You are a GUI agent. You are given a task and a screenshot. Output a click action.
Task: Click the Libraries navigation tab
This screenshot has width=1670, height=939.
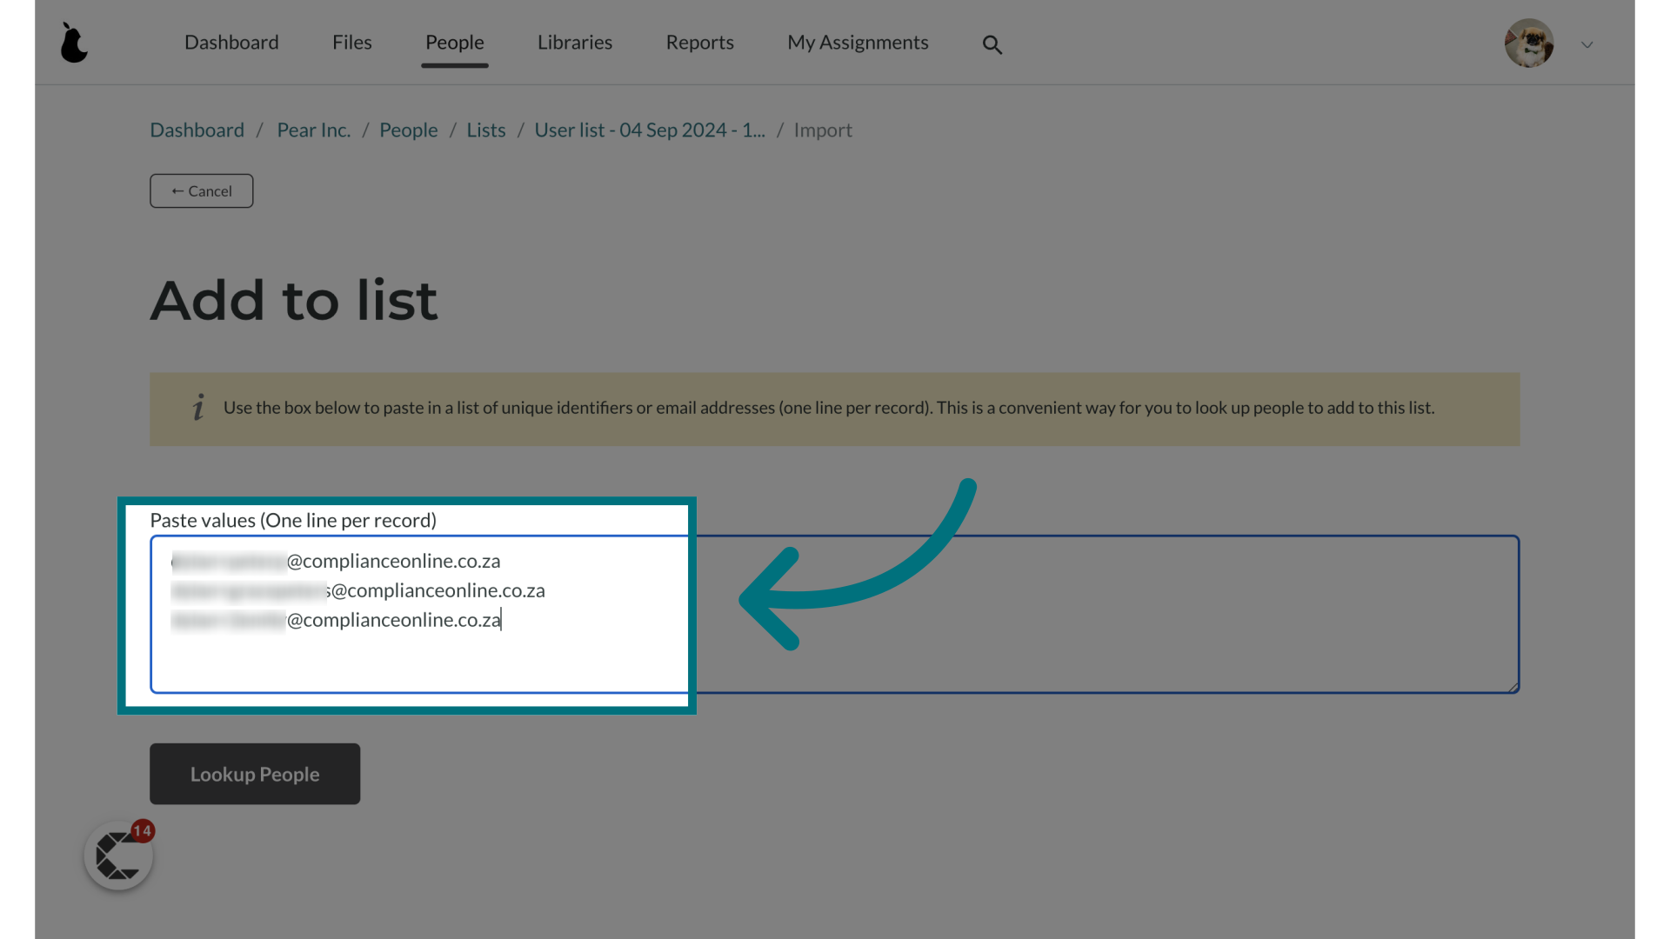point(575,41)
